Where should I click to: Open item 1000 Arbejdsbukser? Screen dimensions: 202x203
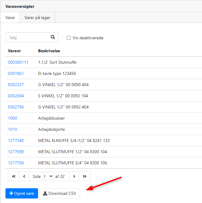point(12,118)
